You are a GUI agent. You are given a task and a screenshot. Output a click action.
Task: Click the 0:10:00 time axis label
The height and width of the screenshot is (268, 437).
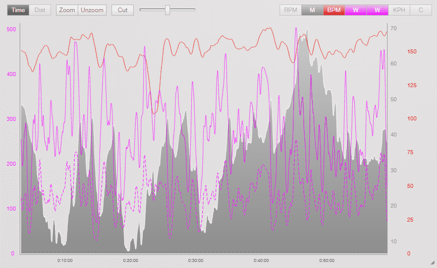(x=65, y=260)
